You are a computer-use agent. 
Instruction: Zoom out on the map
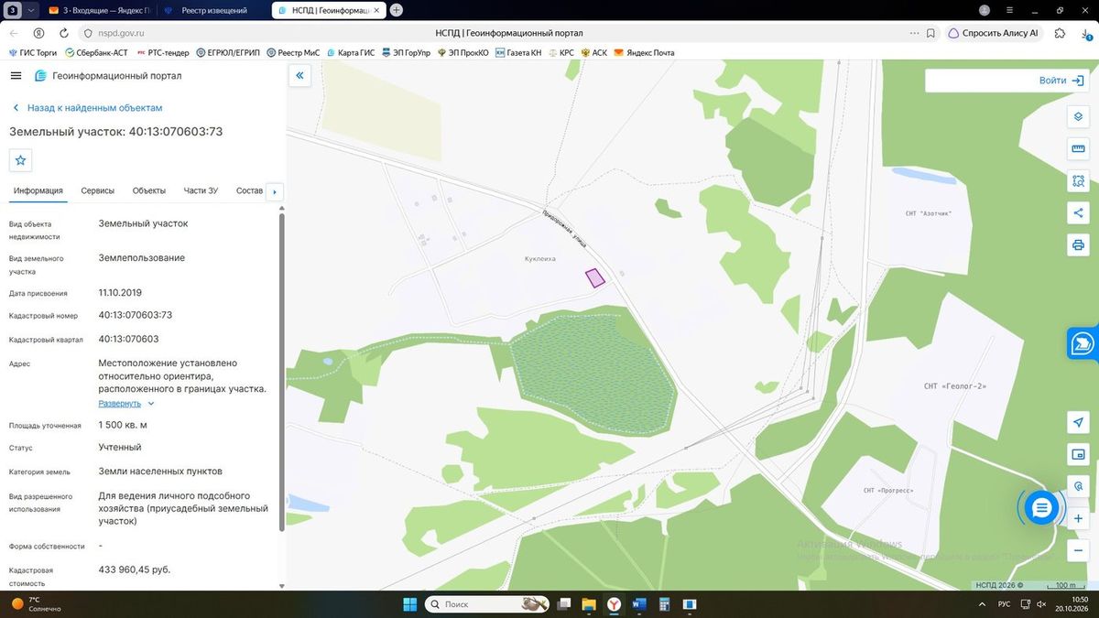point(1078,550)
